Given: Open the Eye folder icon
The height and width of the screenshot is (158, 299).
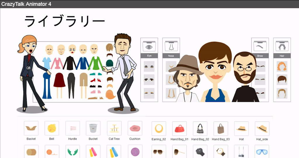Looking at the screenshot, I should 149,46.
